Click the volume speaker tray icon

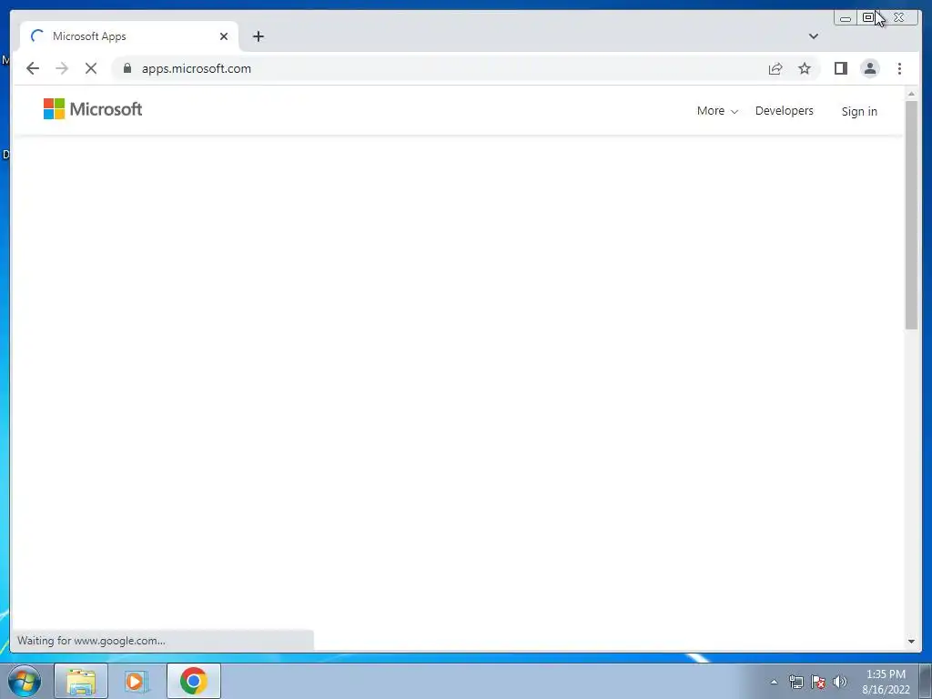(x=839, y=682)
